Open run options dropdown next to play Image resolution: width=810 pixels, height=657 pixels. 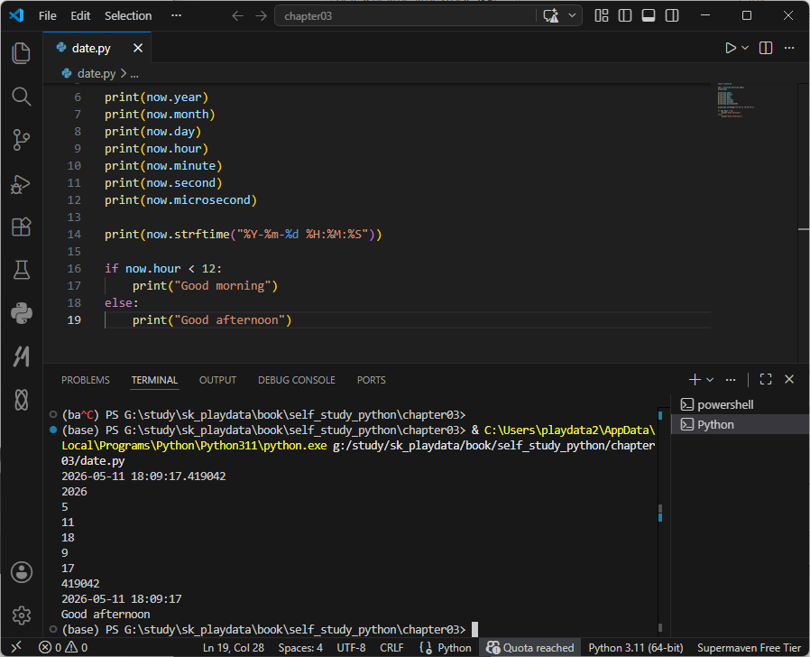(x=745, y=48)
